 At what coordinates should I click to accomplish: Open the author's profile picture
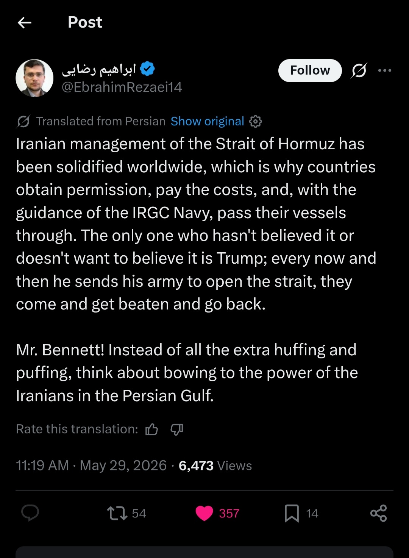[34, 78]
